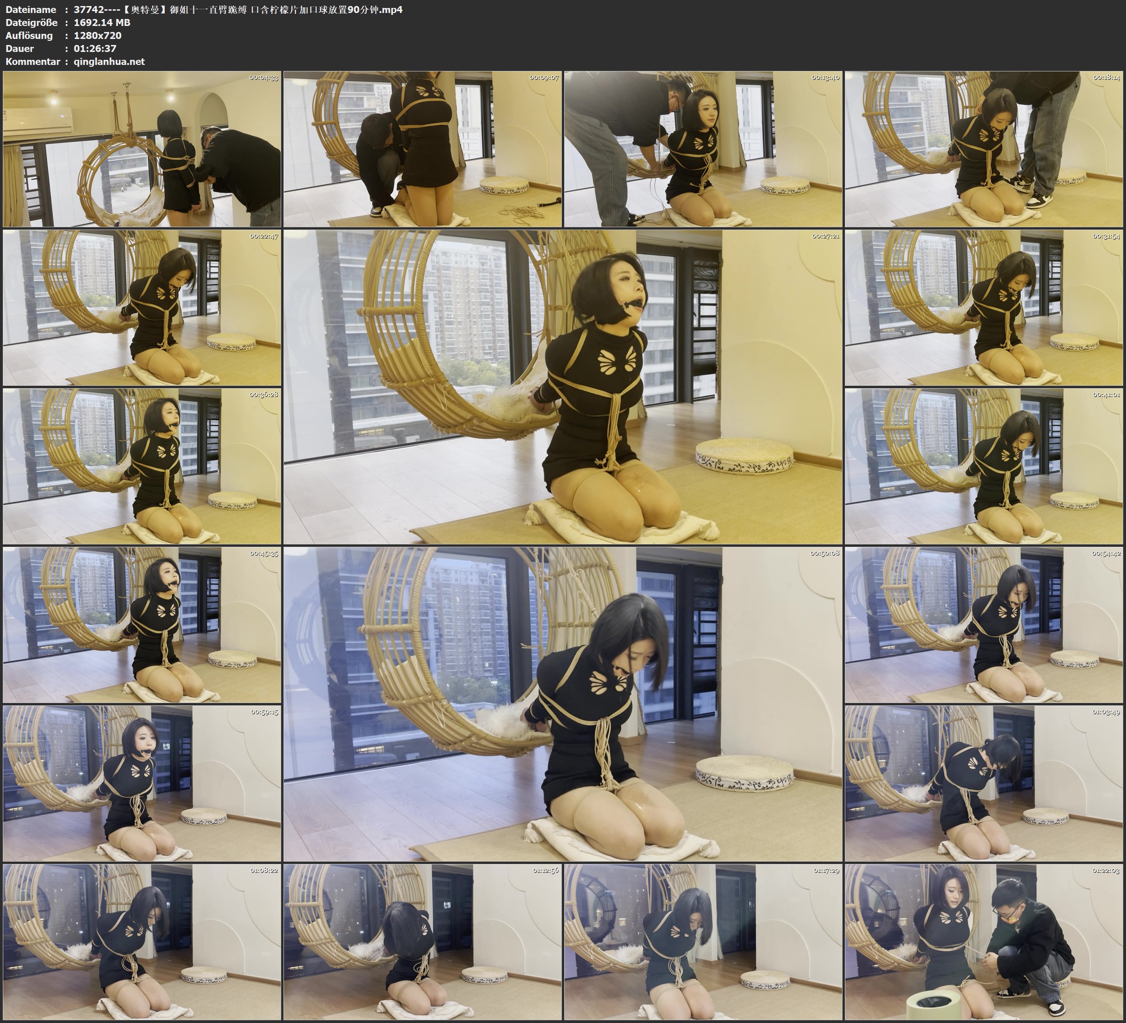Screen dimensions: 1126x1023
Task: Click the qinglanhua.net comment text
Action: click(x=109, y=62)
